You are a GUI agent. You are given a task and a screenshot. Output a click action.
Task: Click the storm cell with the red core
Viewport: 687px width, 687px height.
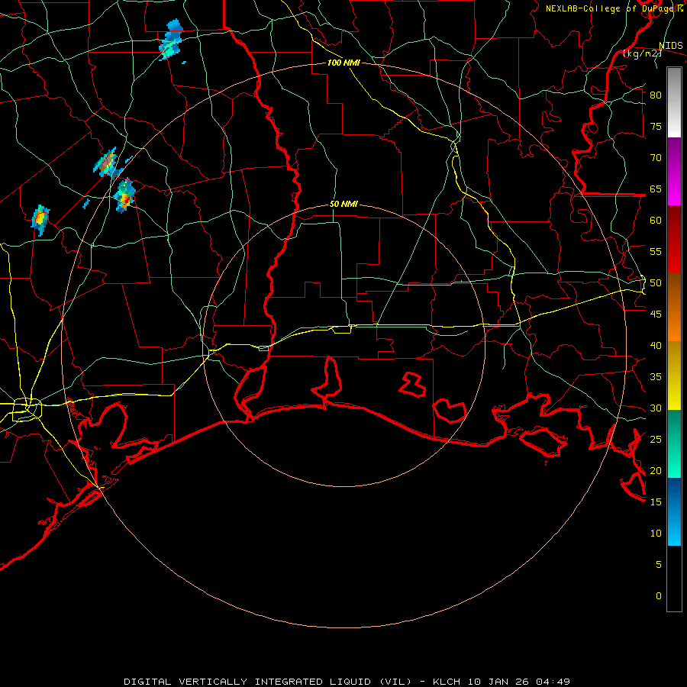coord(125,196)
